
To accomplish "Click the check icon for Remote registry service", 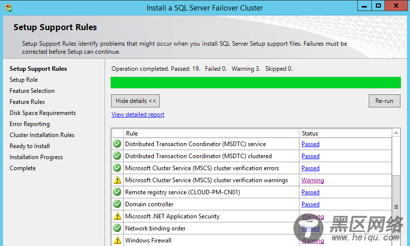I will click(x=117, y=192).
